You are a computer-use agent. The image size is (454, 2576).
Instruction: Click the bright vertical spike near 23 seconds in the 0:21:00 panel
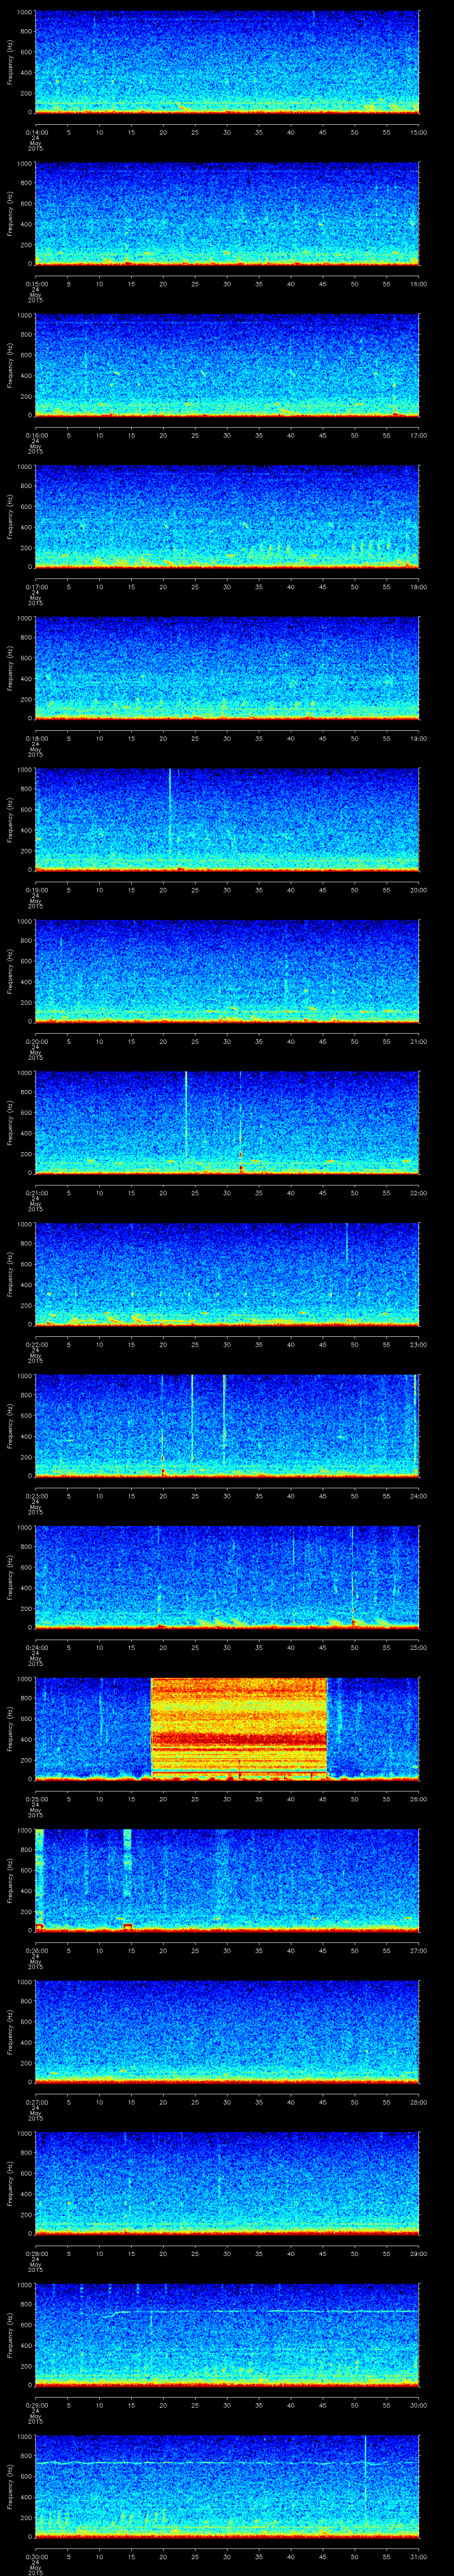(x=187, y=1115)
